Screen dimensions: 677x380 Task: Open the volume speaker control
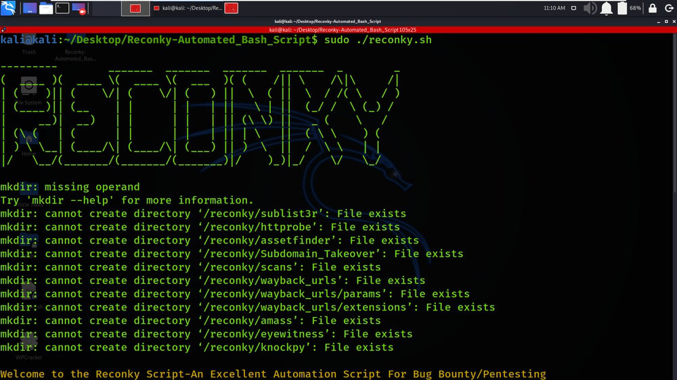pyautogui.click(x=590, y=8)
